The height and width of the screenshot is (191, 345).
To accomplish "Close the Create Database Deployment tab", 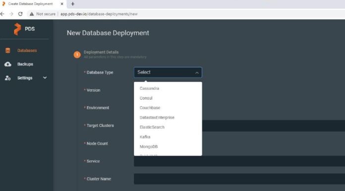I will pyautogui.click(x=62, y=4).
